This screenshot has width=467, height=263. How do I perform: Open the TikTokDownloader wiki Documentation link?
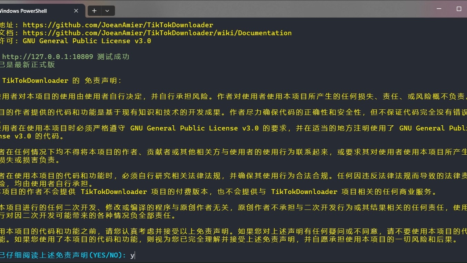[x=157, y=33]
